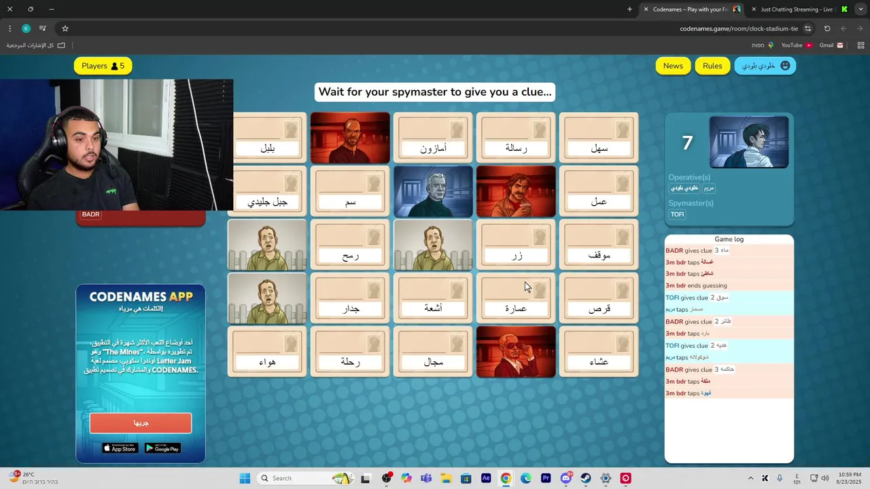Click the address bar URL
The image size is (870, 489).
click(739, 29)
